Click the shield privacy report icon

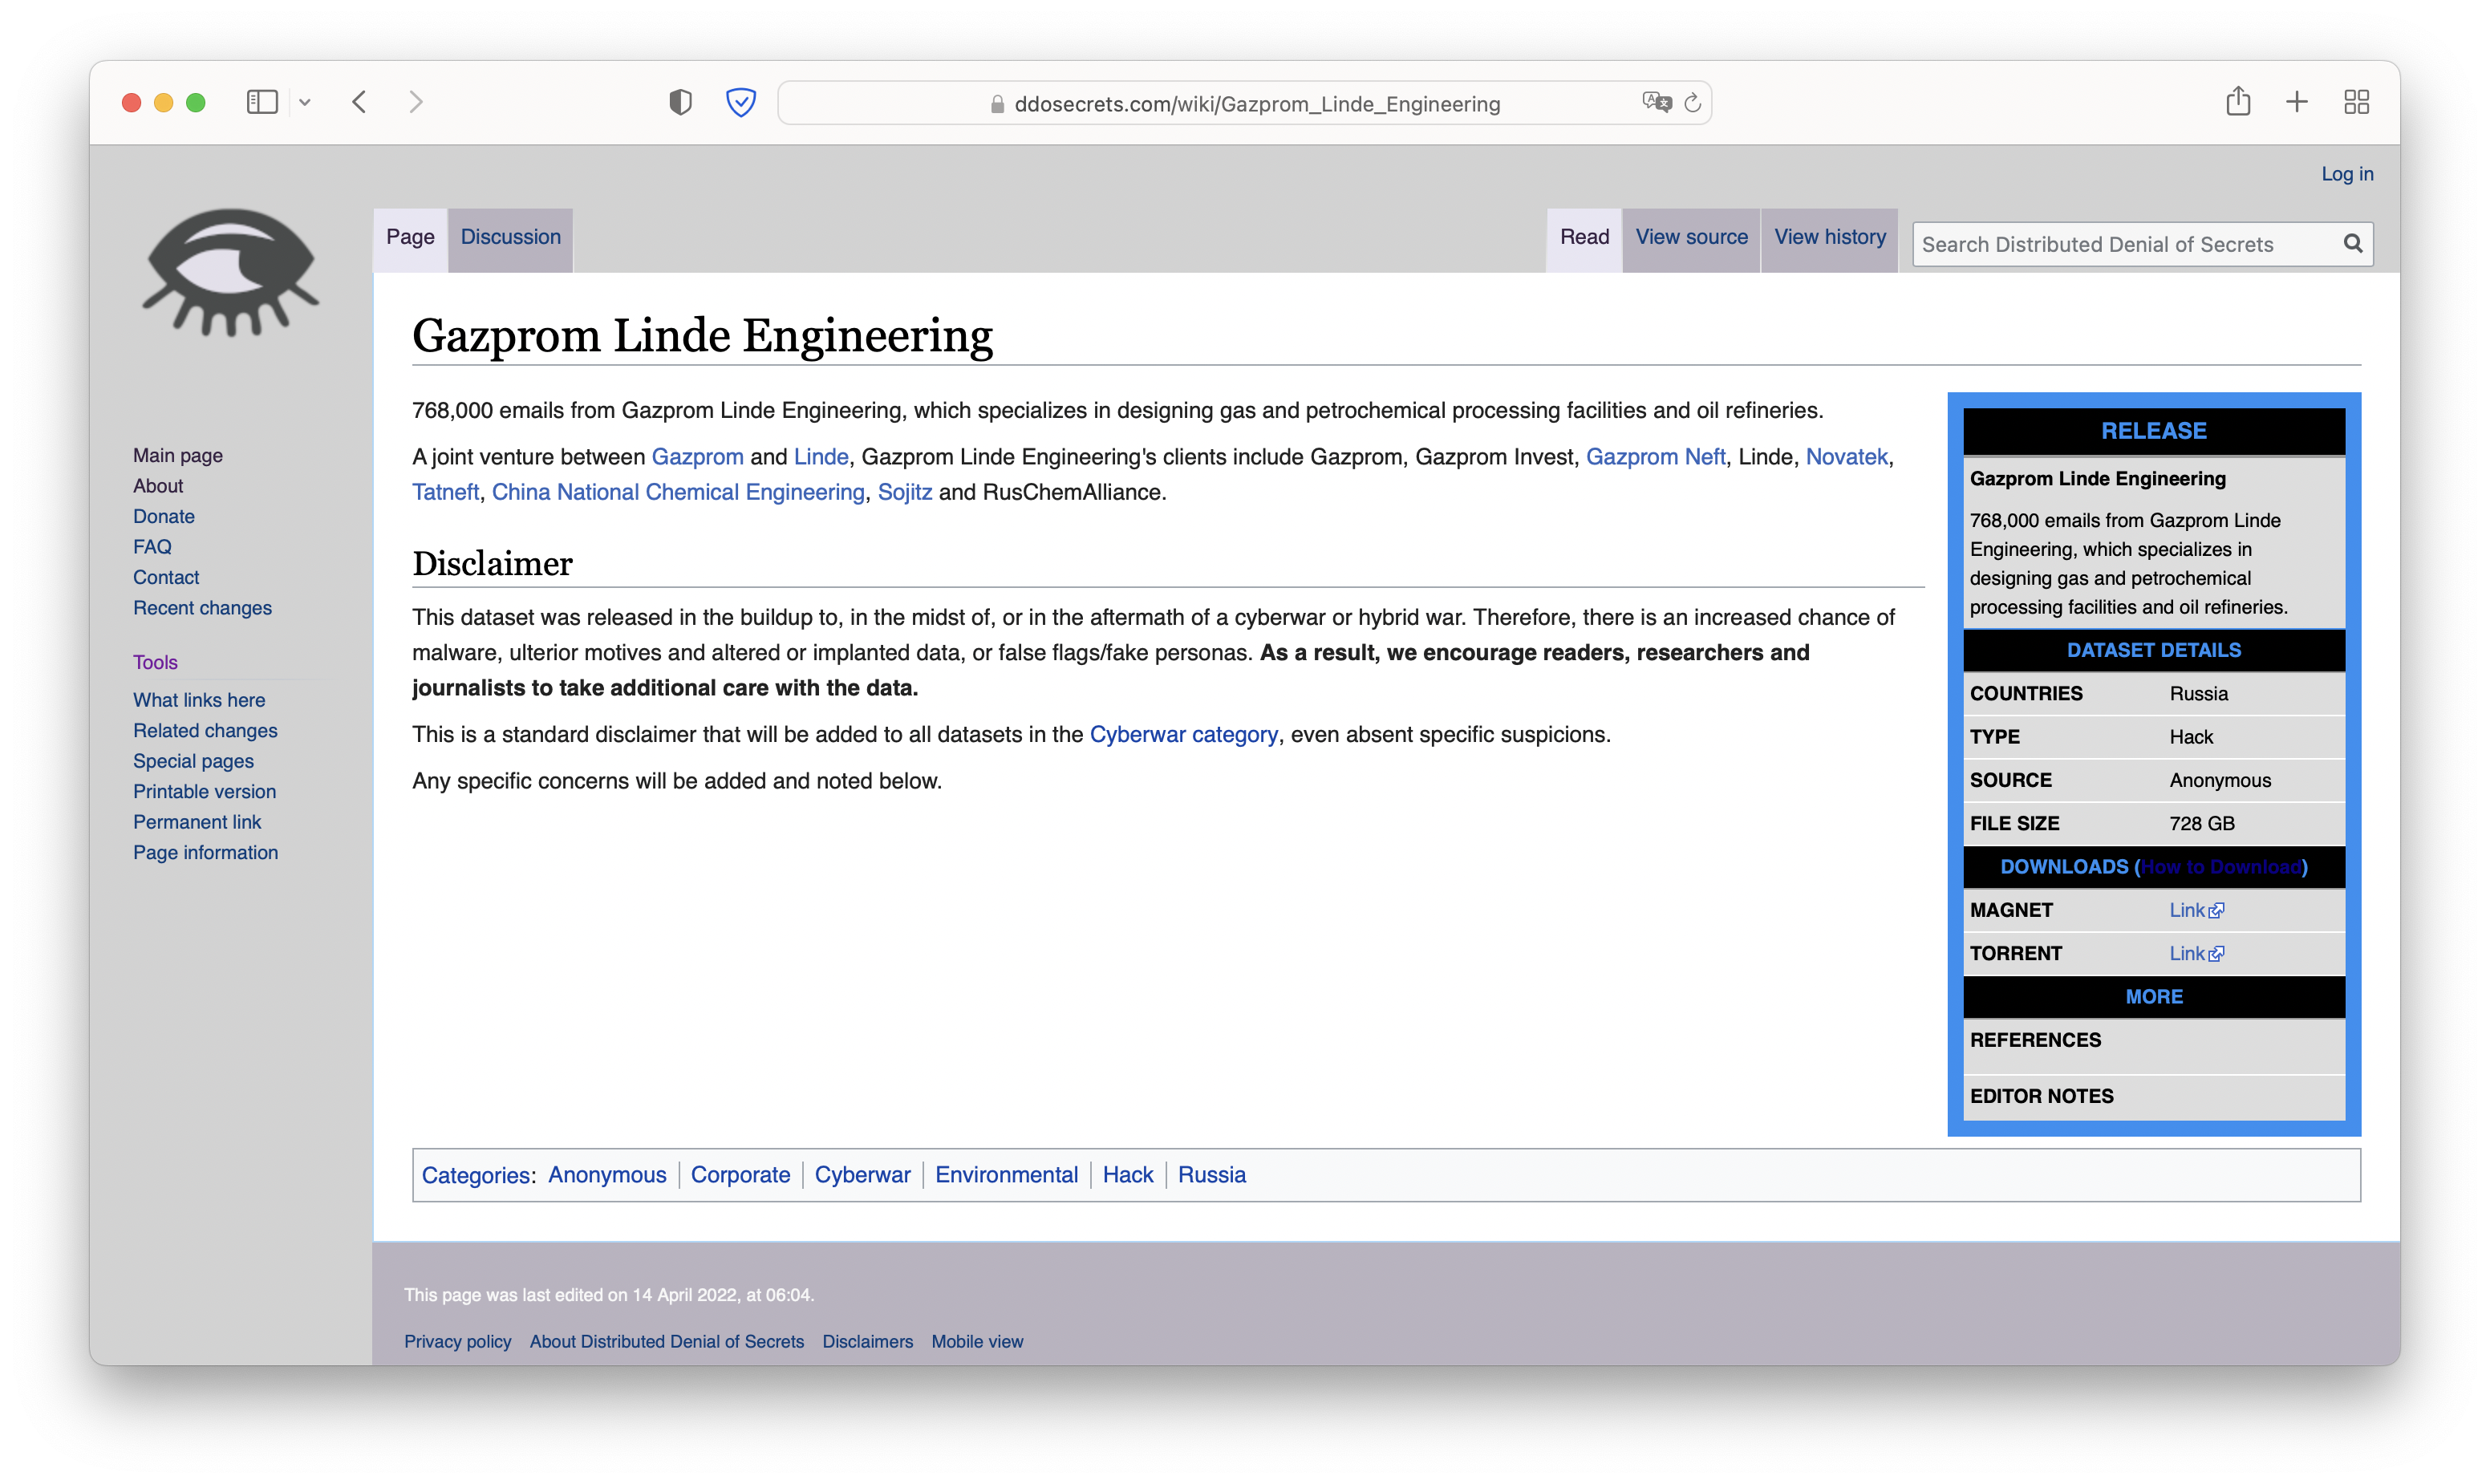(680, 102)
